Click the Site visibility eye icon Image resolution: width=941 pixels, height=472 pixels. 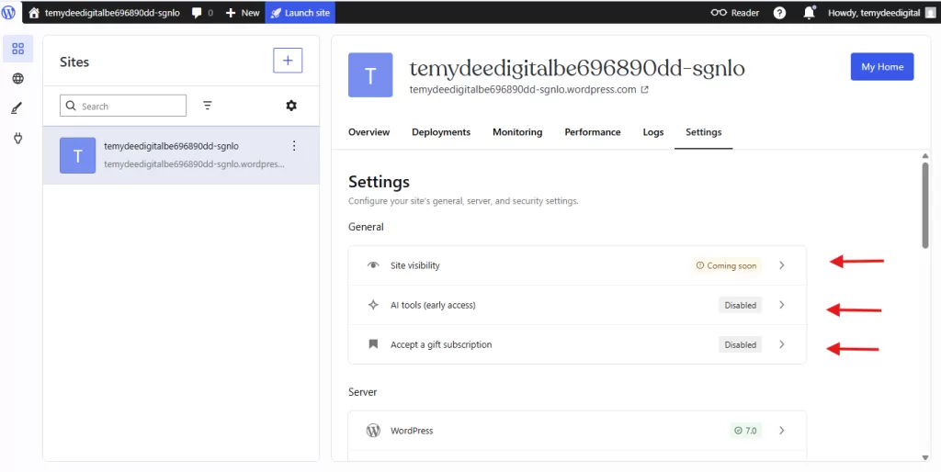pos(373,265)
